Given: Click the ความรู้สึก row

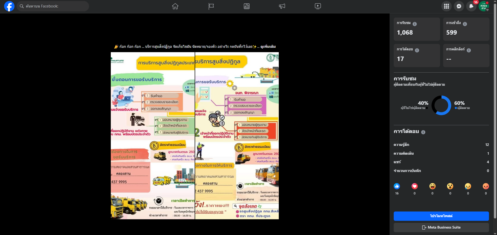Looking at the screenshot, I should pos(441,145).
